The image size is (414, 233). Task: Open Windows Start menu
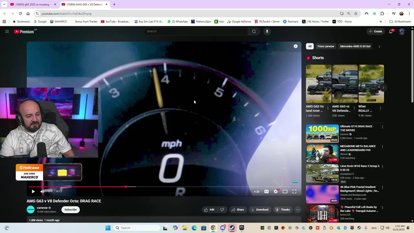pyautogui.click(x=108, y=228)
